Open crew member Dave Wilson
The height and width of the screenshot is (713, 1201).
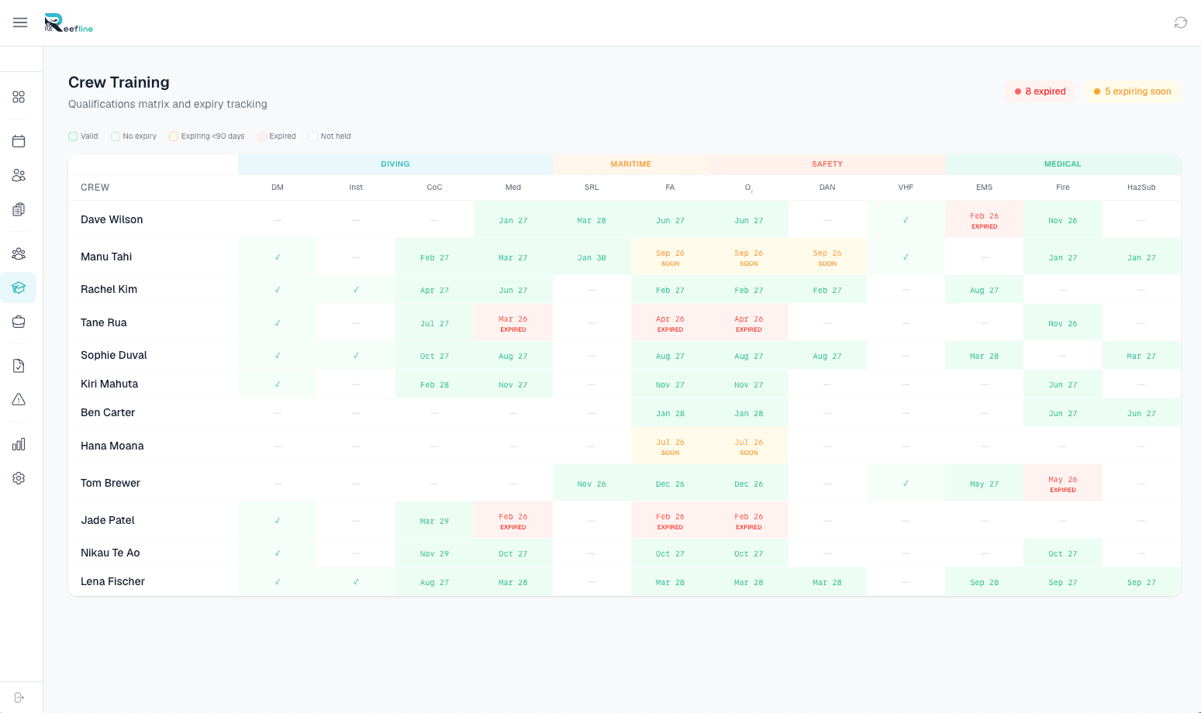pyautogui.click(x=112, y=219)
